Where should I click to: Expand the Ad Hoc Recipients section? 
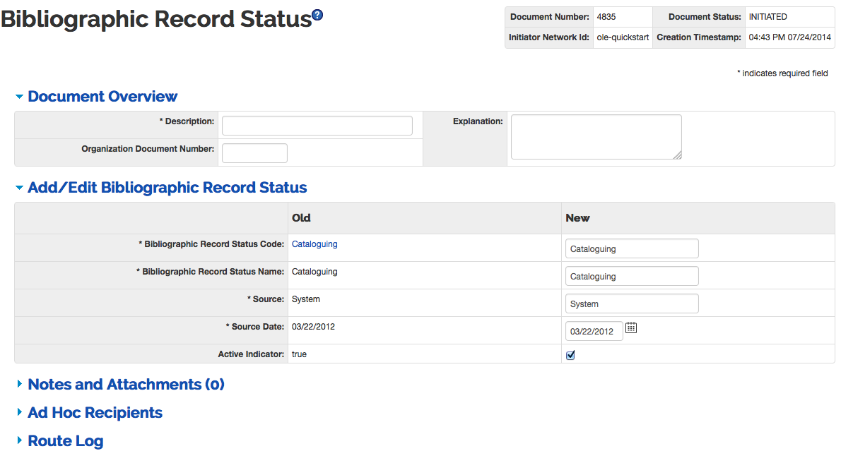pyautogui.click(x=95, y=413)
